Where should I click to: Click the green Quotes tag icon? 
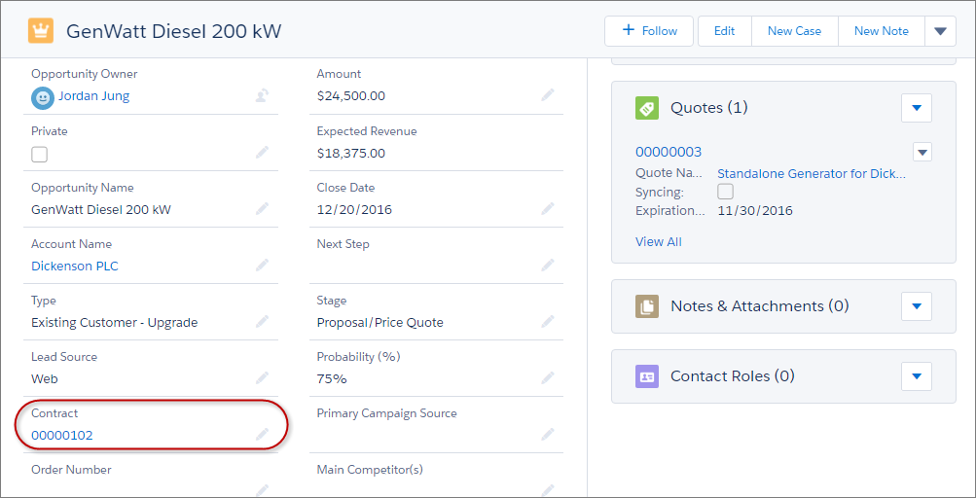[x=647, y=108]
